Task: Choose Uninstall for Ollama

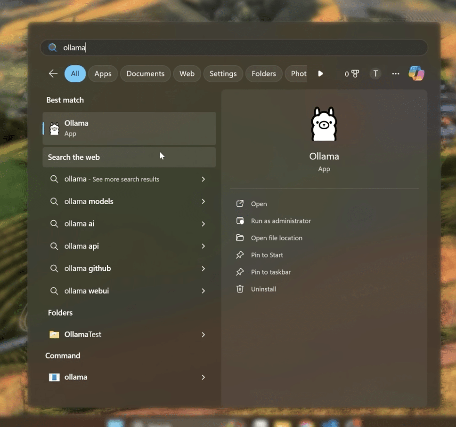Action: (x=263, y=289)
